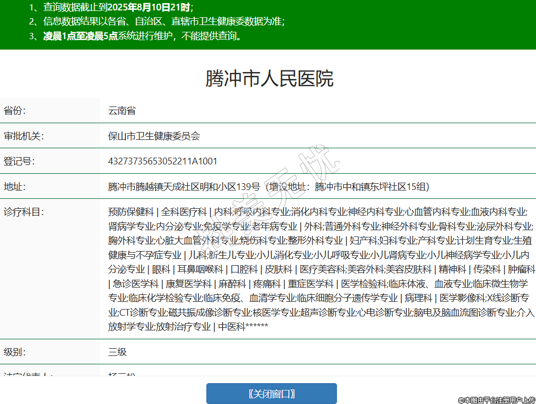Click the value 保山市卫生健康委员会
Viewport: 536px width, 404px height.
pos(154,136)
